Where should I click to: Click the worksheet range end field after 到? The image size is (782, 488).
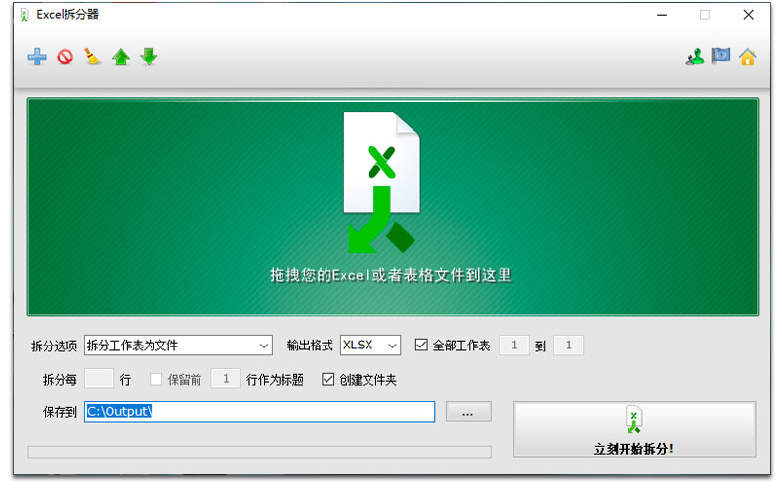[x=568, y=346]
